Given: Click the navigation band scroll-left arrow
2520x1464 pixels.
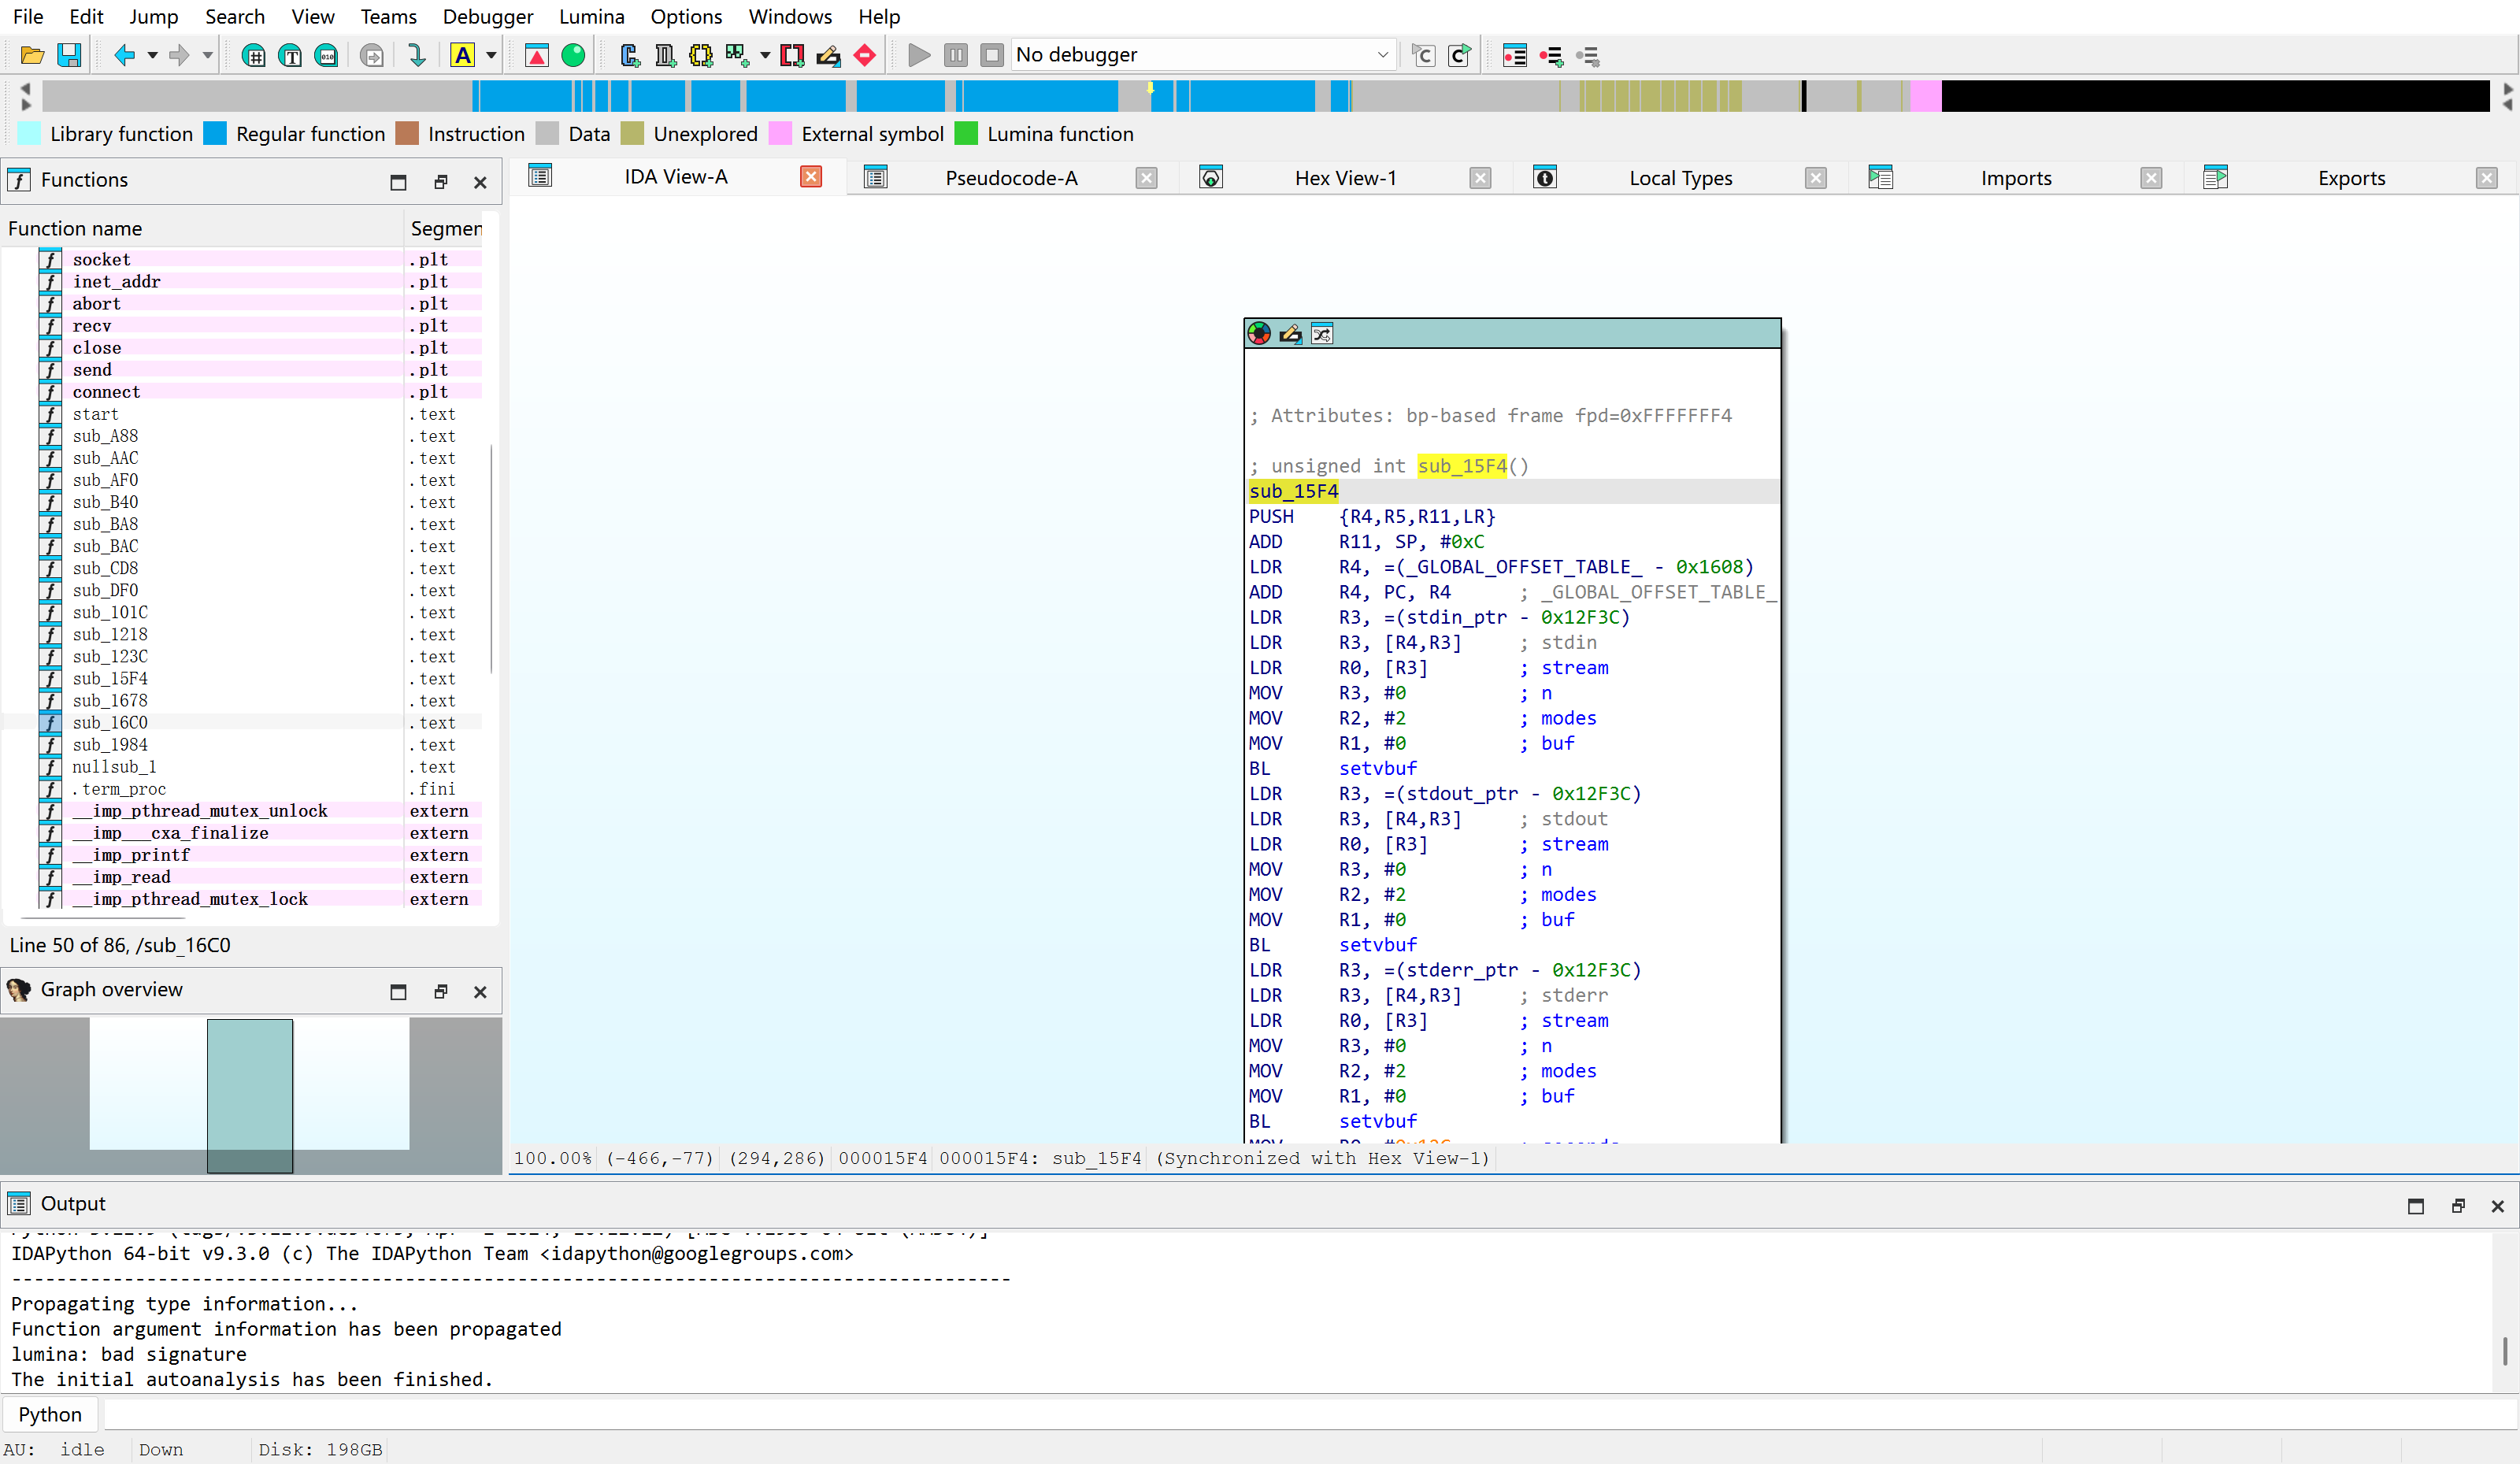Looking at the screenshot, I should (25, 88).
